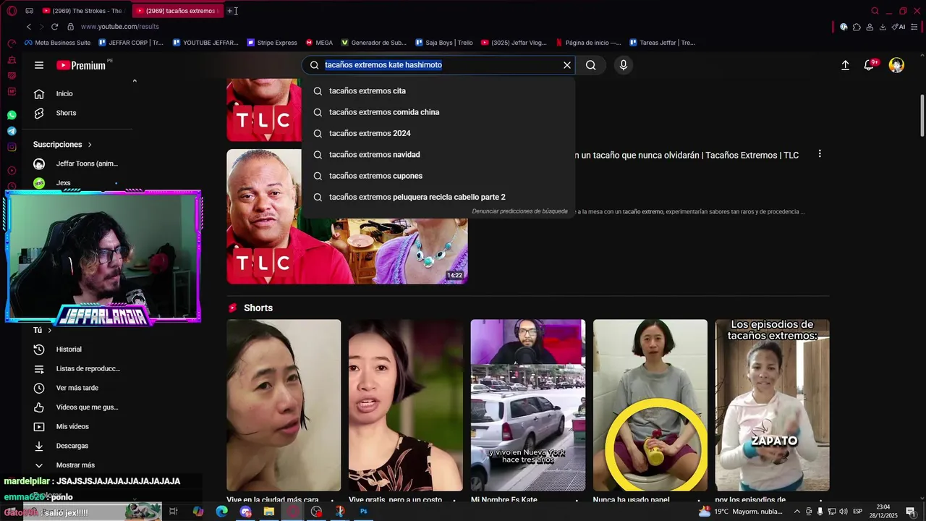This screenshot has height=521, width=926.
Task: Open Saja Boys Trello bookmark
Action: (x=444, y=43)
